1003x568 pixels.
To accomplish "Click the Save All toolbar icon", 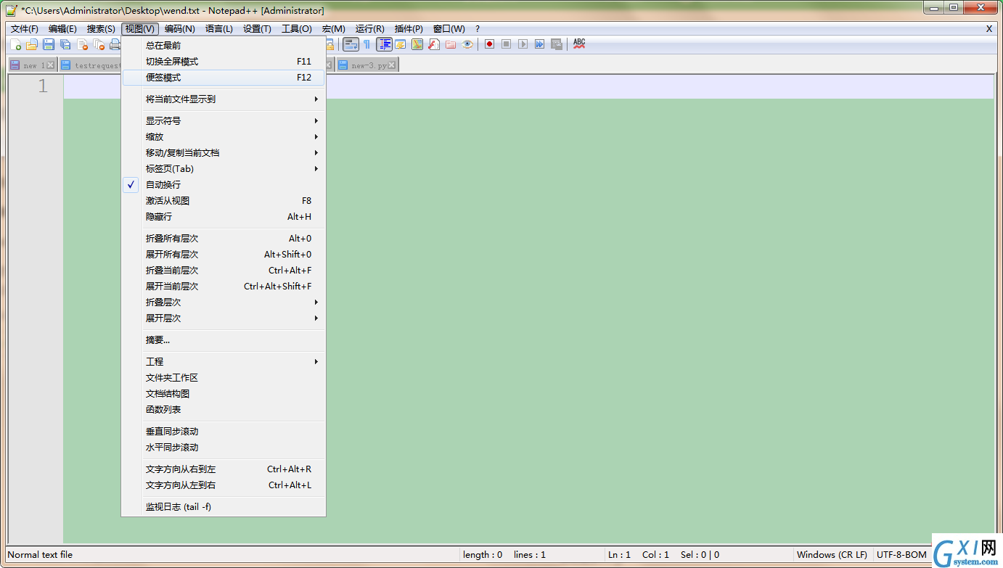I will click(x=65, y=44).
